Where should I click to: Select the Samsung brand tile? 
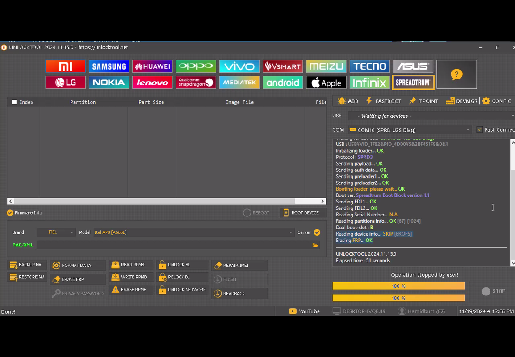point(109,66)
